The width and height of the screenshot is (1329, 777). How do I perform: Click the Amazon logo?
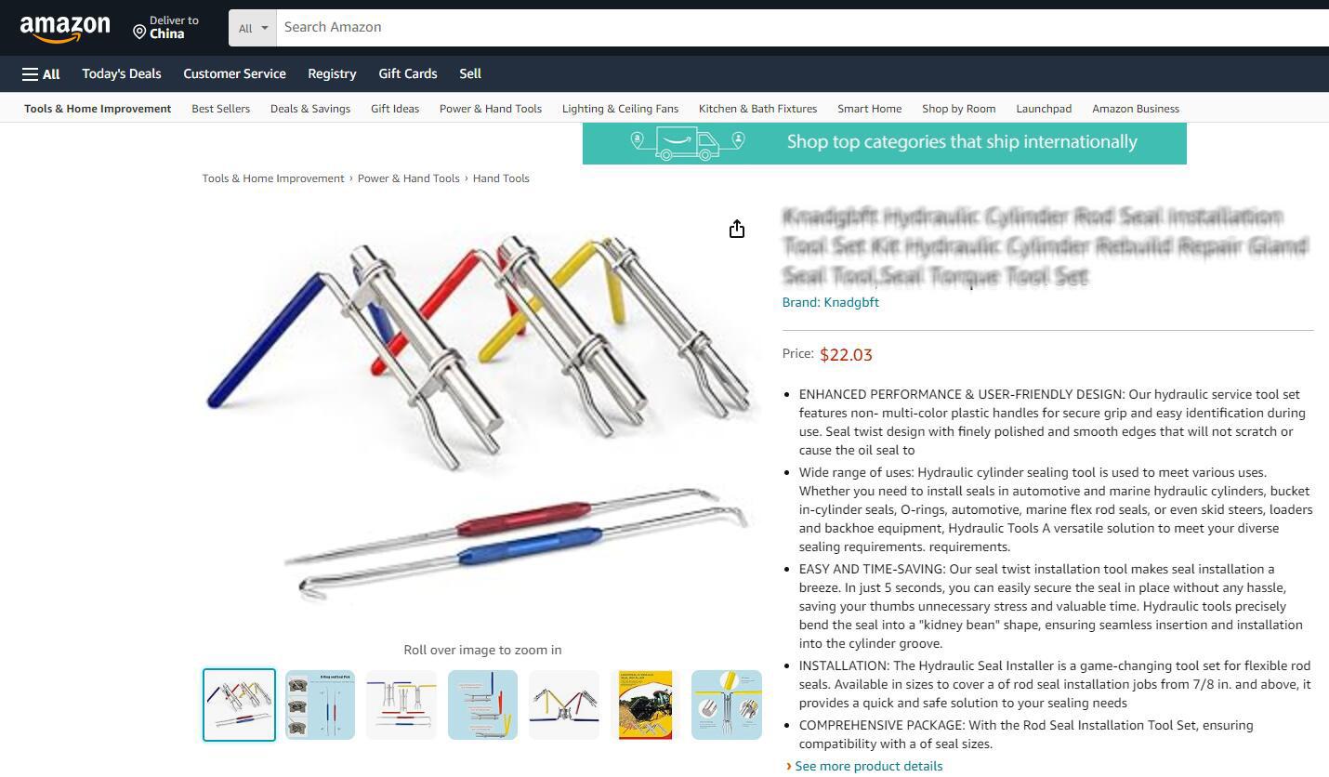[65, 29]
